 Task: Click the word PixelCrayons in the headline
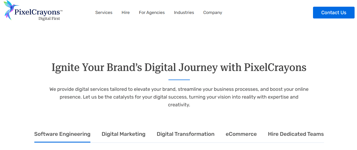[275, 67]
